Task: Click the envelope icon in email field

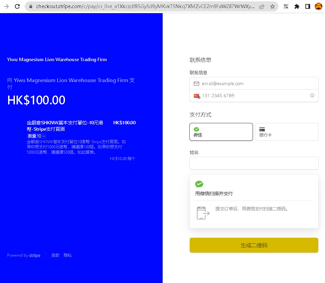Action: [x=196, y=84]
